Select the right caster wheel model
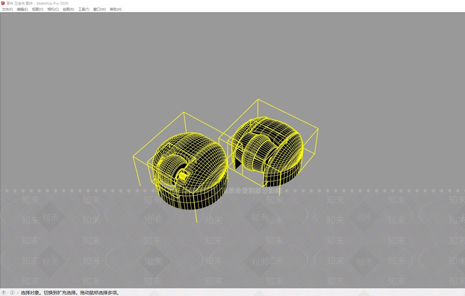465x296 pixels. pos(267,151)
